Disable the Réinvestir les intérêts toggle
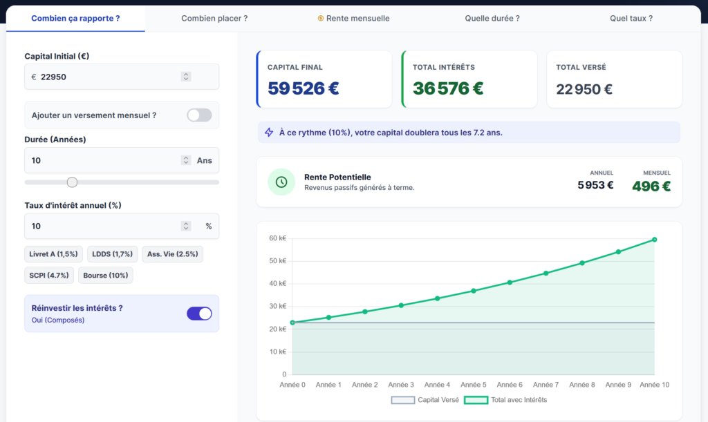 (x=199, y=314)
